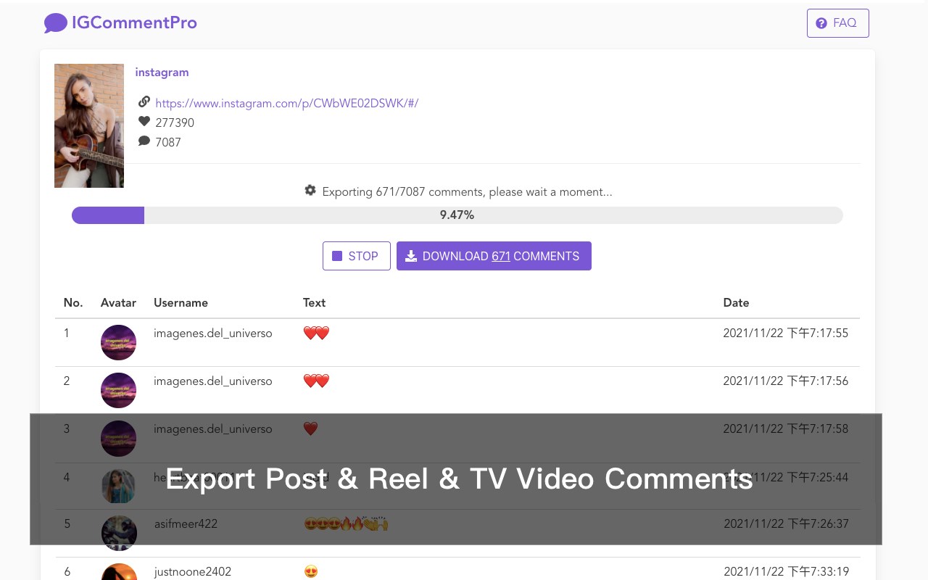Stop the comment export
The height and width of the screenshot is (580, 928).
(x=356, y=256)
